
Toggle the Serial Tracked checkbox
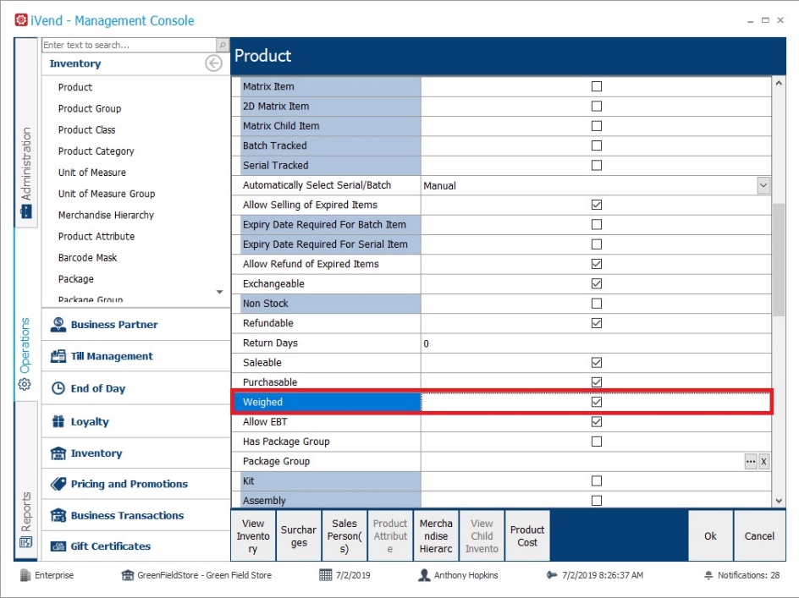596,166
